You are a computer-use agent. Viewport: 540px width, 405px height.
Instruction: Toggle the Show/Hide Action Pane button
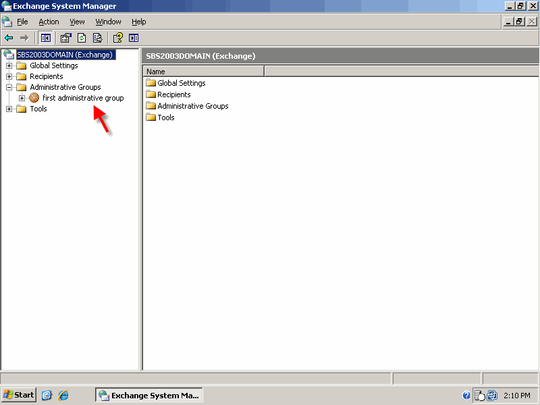pyautogui.click(x=134, y=38)
